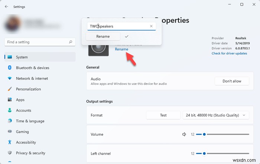Click the search magnifier in Find a setting

click(71, 42)
